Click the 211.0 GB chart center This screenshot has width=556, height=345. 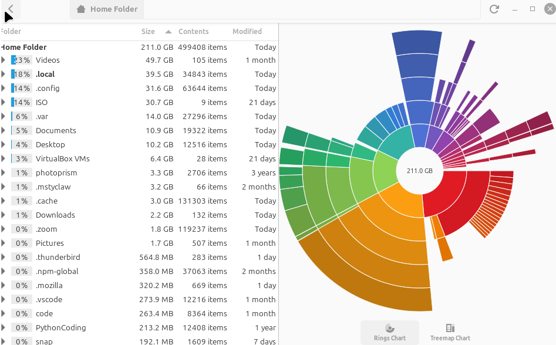tap(419, 171)
